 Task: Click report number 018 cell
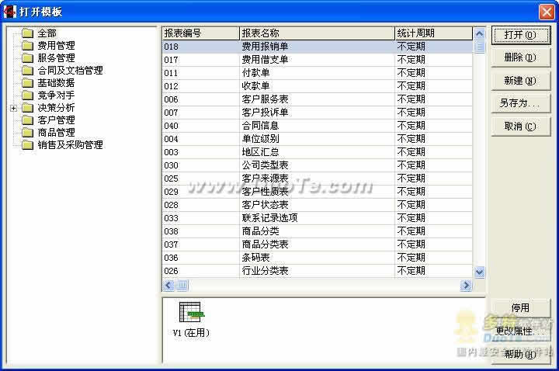tap(200, 47)
